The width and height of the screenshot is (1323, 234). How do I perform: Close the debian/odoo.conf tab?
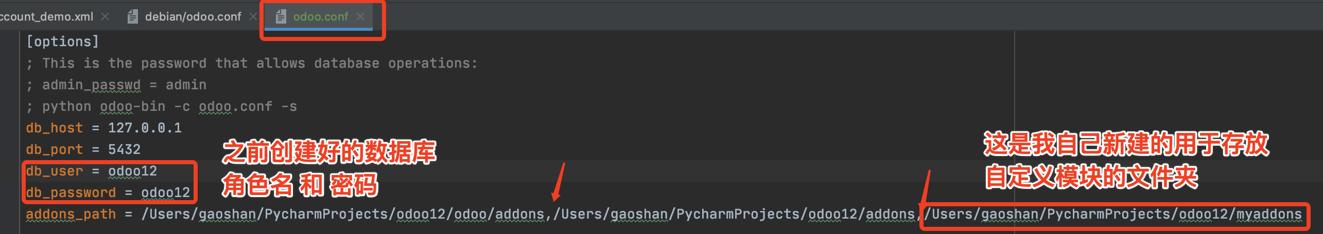(253, 16)
